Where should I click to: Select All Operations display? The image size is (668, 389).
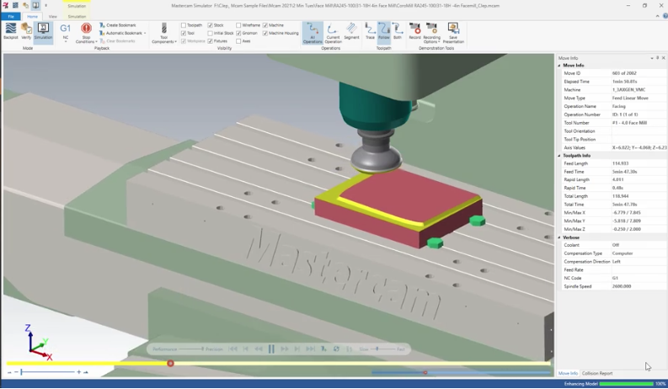coord(313,33)
